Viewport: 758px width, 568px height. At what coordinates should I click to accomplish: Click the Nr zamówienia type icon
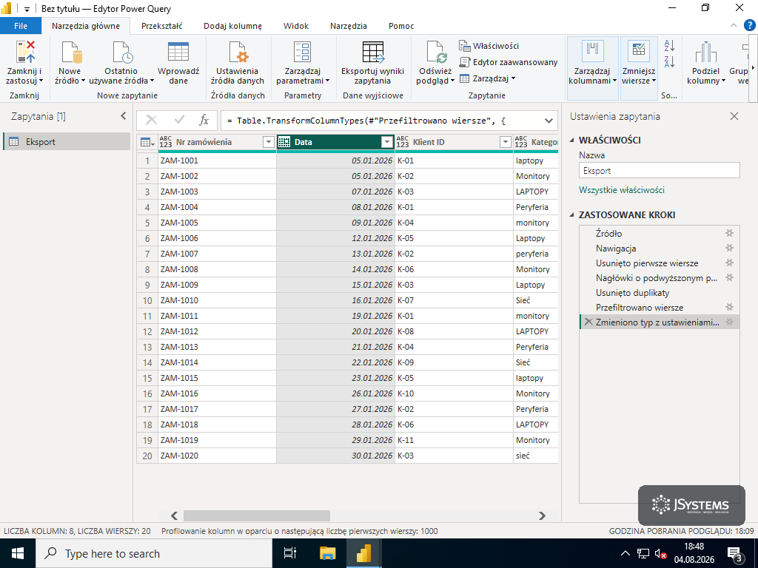coord(165,142)
